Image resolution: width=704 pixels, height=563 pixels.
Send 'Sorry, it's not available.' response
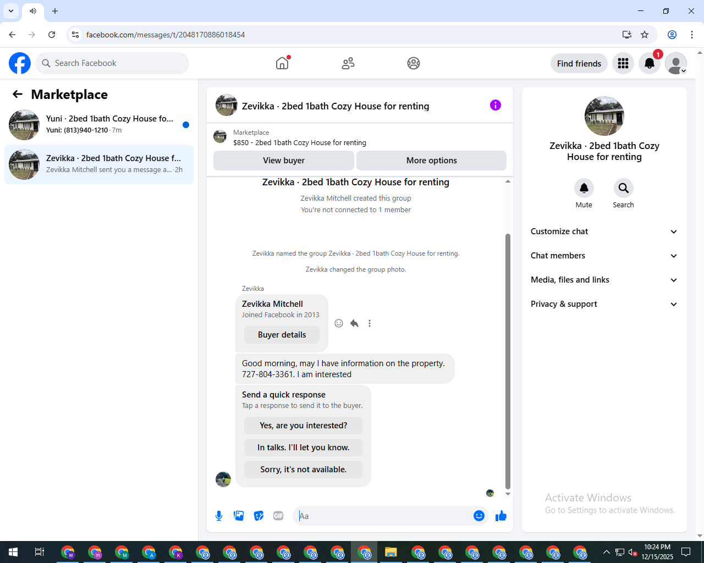click(x=304, y=470)
